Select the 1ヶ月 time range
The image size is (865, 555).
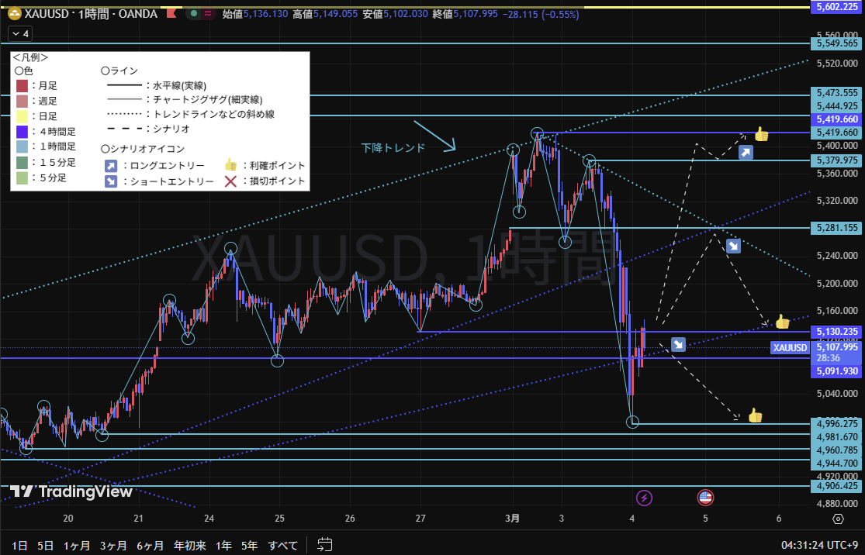[77, 545]
